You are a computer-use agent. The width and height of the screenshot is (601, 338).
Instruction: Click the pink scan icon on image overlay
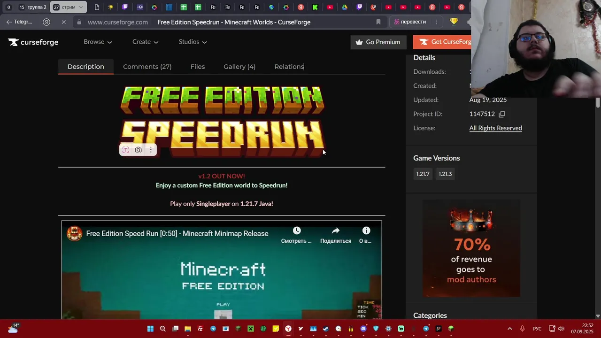pos(125,150)
